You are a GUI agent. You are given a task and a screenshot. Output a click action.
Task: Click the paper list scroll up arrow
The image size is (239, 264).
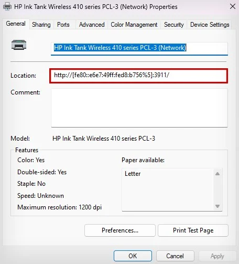(218, 174)
